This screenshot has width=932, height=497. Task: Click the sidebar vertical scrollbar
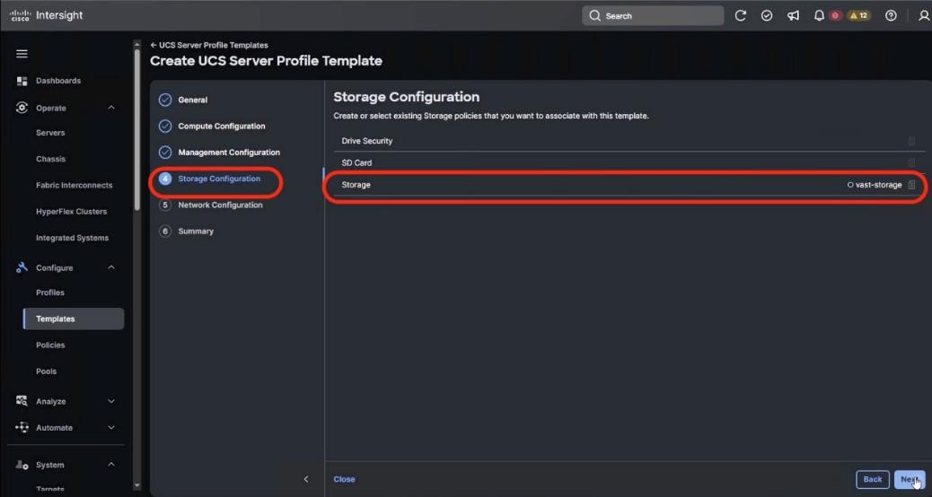click(x=137, y=129)
